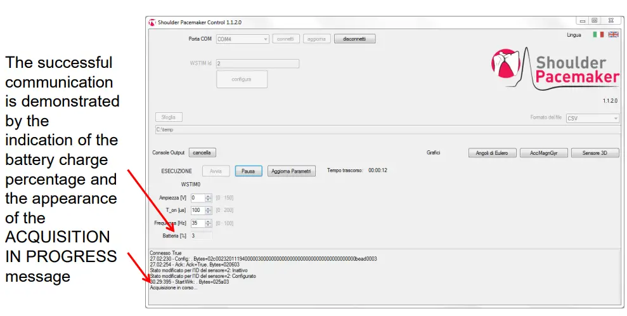Increase T_on value with up arrow
Viewport: 627px width, 316px height.
(x=209, y=208)
